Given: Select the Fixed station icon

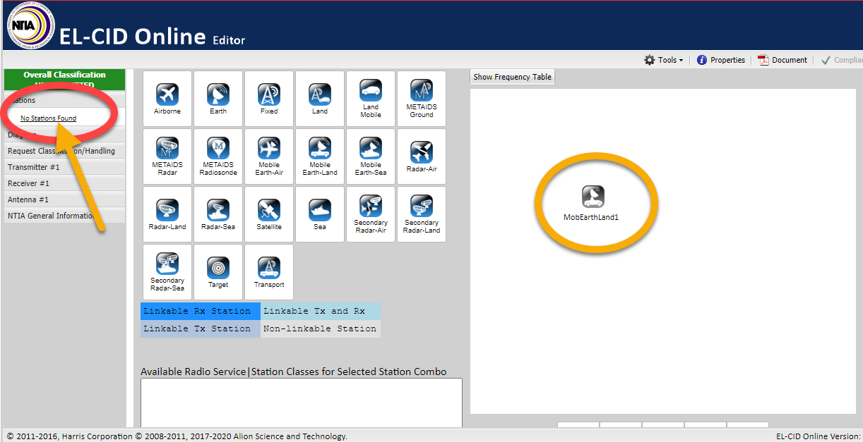Looking at the screenshot, I should tap(269, 99).
